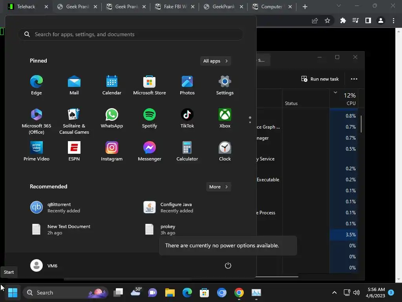Toggle Chrome side panel
The width and height of the screenshot is (402, 302).
click(368, 20)
